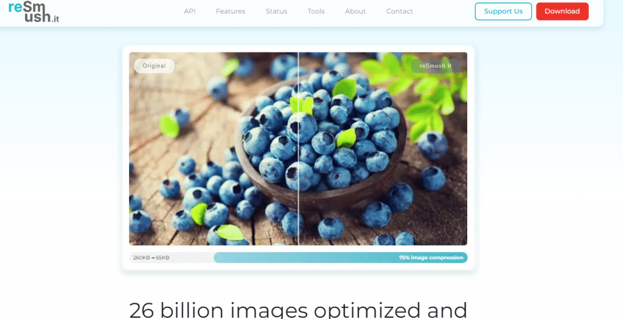The image size is (623, 319).
Task: Click the 75% image compression bar
Action: (341, 258)
